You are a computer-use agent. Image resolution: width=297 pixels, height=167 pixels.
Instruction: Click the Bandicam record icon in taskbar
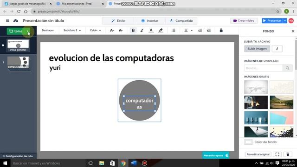click(x=144, y=163)
